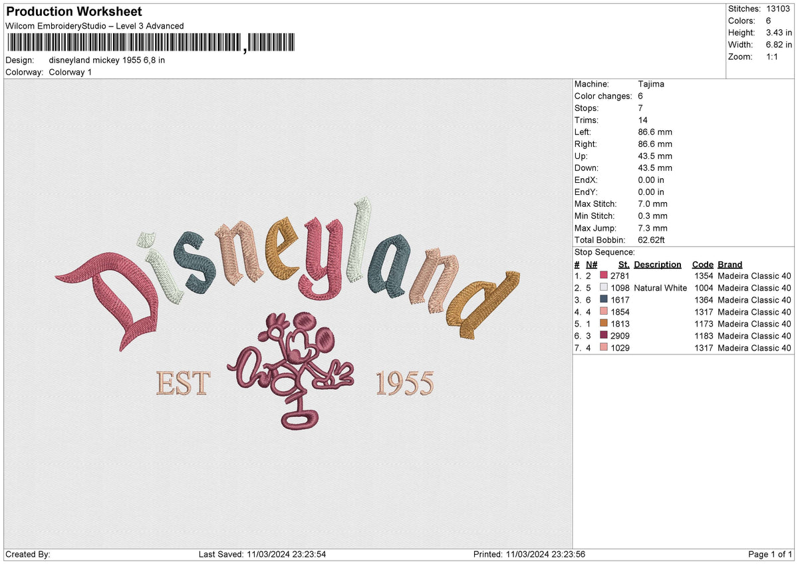The image size is (798, 564).
Task: Select the Down value 43.5 mm
Action: [x=655, y=168]
